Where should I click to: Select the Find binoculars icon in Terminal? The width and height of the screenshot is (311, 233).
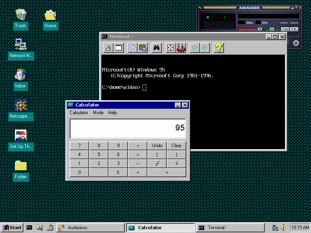coord(156,48)
